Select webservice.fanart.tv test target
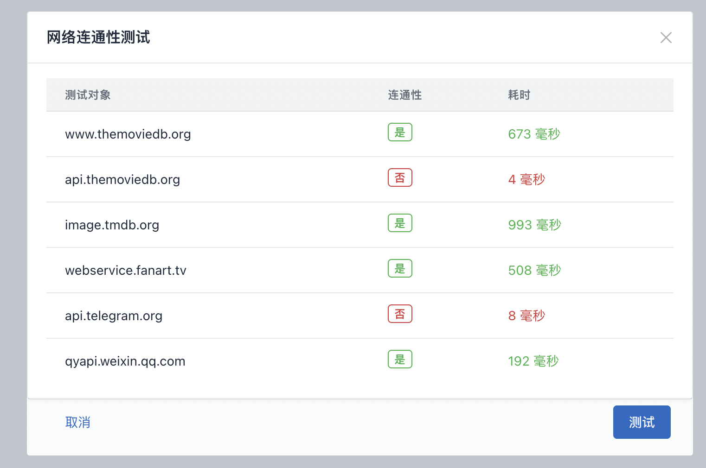Viewport: 706px width, 468px height. [x=126, y=270]
